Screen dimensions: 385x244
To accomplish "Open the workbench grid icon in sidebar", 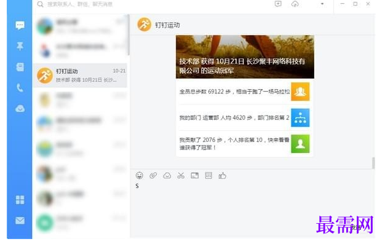I will [20, 200].
